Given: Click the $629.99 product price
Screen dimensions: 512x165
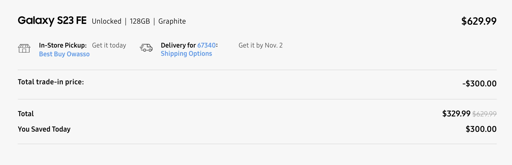Looking at the screenshot, I should click(479, 21).
